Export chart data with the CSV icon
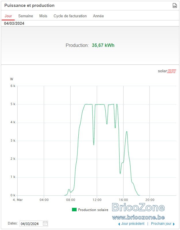 (175, 5)
